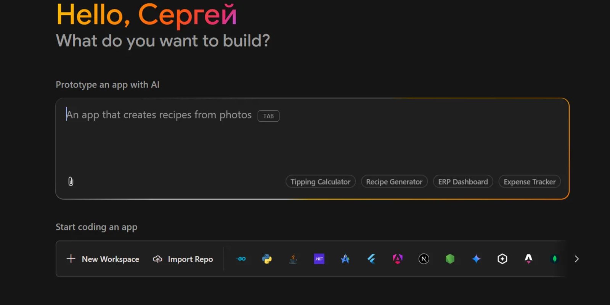
Task: Expand more templates with the right chevron
Action: pos(577,259)
